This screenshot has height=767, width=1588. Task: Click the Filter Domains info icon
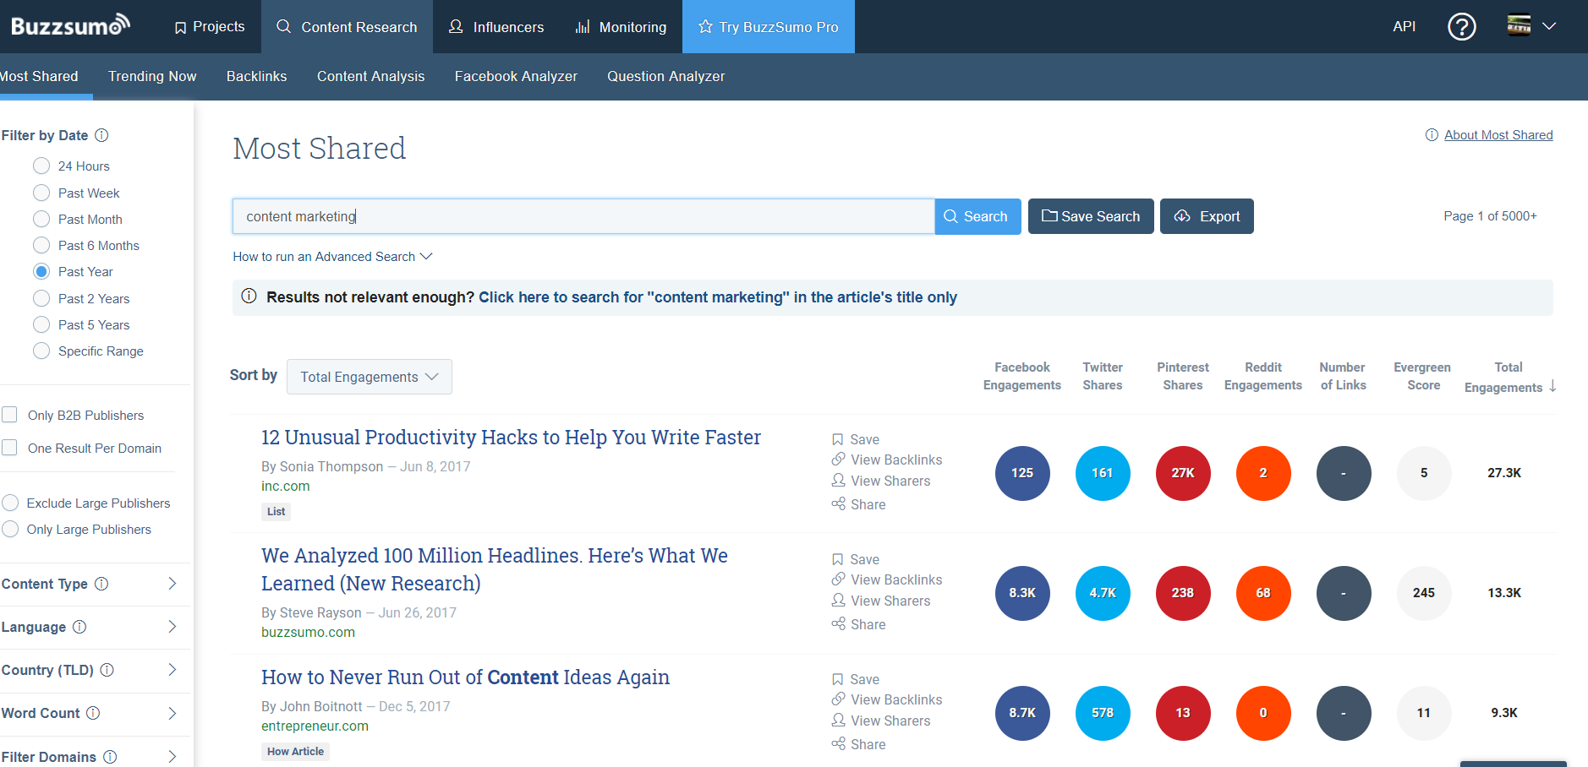[110, 757]
